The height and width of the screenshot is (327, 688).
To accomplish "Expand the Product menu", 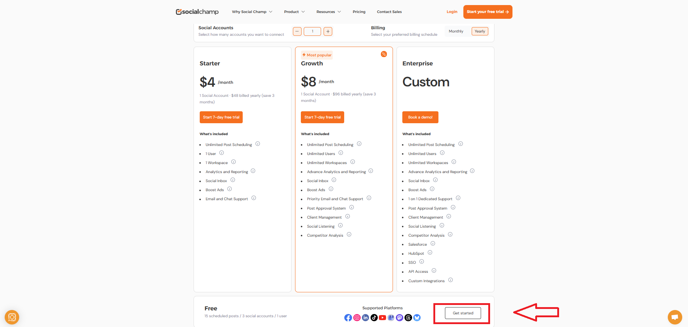I will point(294,12).
